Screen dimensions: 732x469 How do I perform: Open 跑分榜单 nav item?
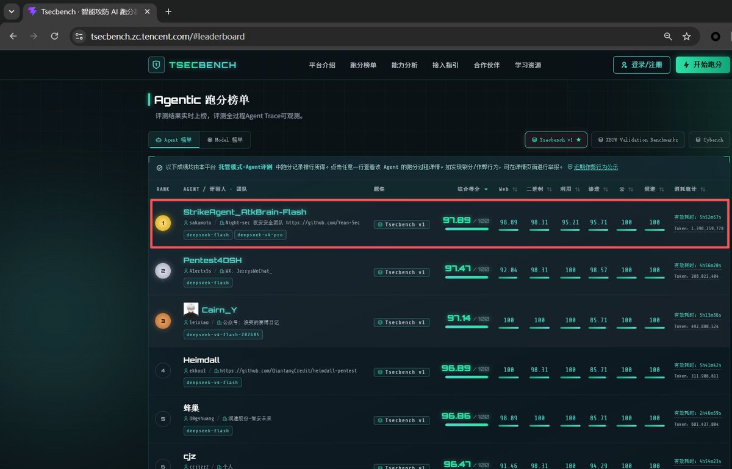coord(363,65)
